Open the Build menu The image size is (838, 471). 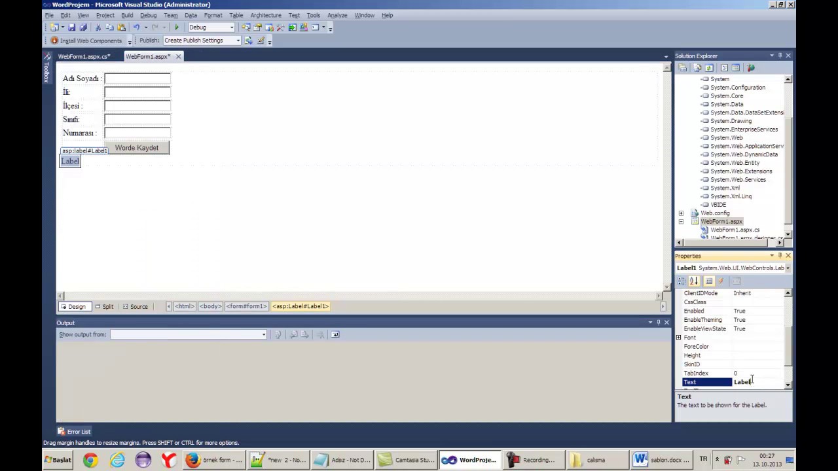tap(127, 15)
